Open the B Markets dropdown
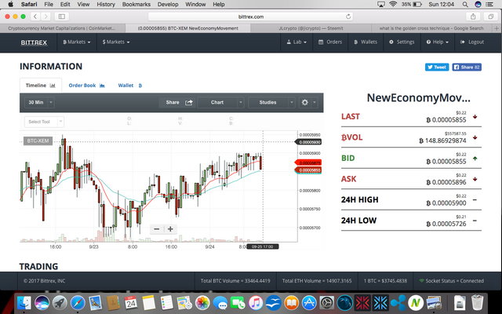The image size is (502, 314). pyautogui.click(x=77, y=42)
